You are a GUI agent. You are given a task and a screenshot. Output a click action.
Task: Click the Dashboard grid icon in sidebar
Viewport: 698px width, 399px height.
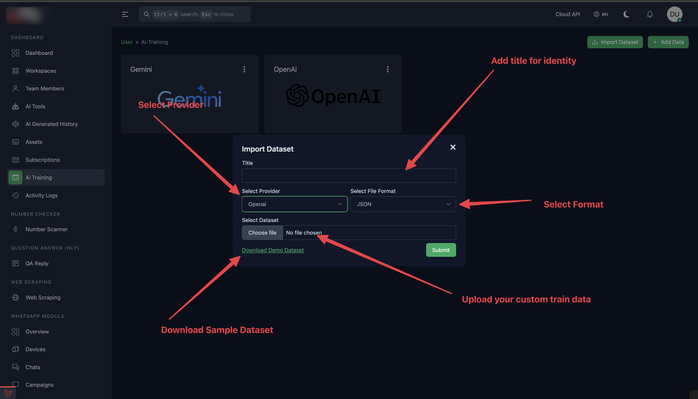point(15,53)
